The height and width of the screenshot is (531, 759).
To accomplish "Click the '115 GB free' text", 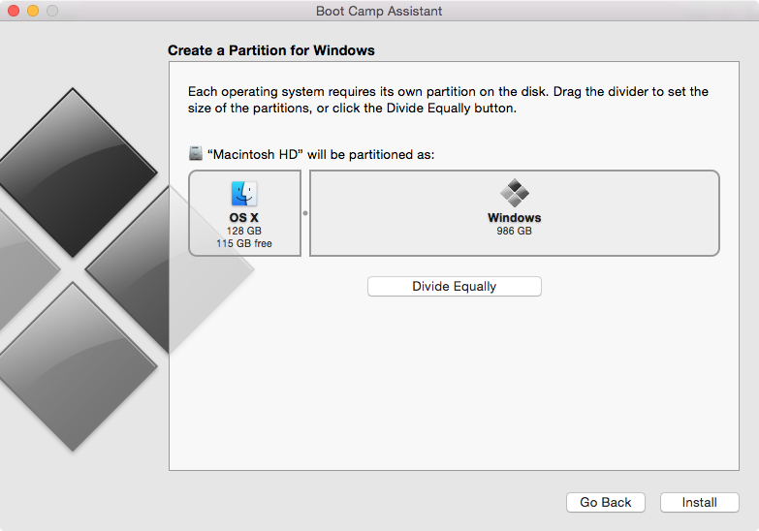I will pyautogui.click(x=244, y=243).
